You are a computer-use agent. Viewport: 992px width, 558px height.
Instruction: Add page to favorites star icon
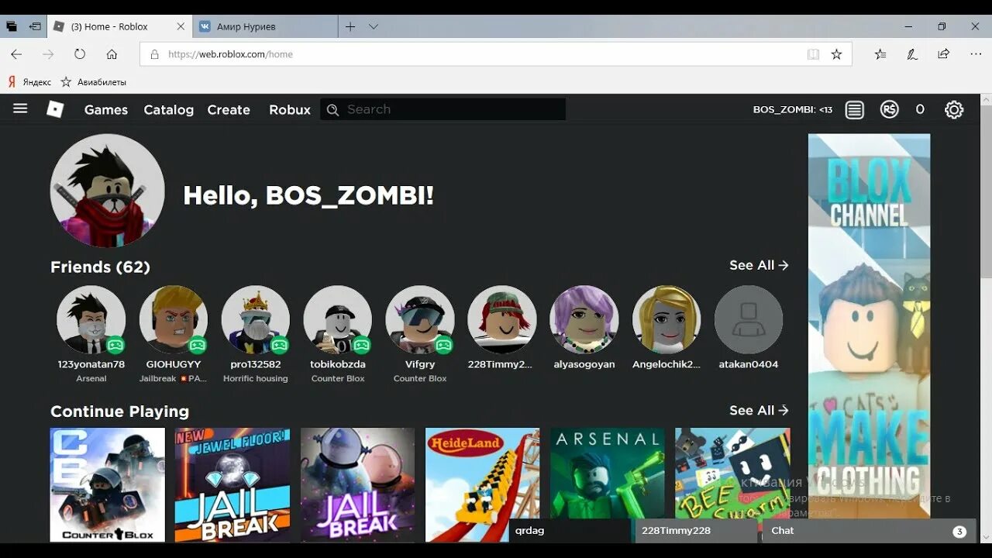[x=836, y=54]
